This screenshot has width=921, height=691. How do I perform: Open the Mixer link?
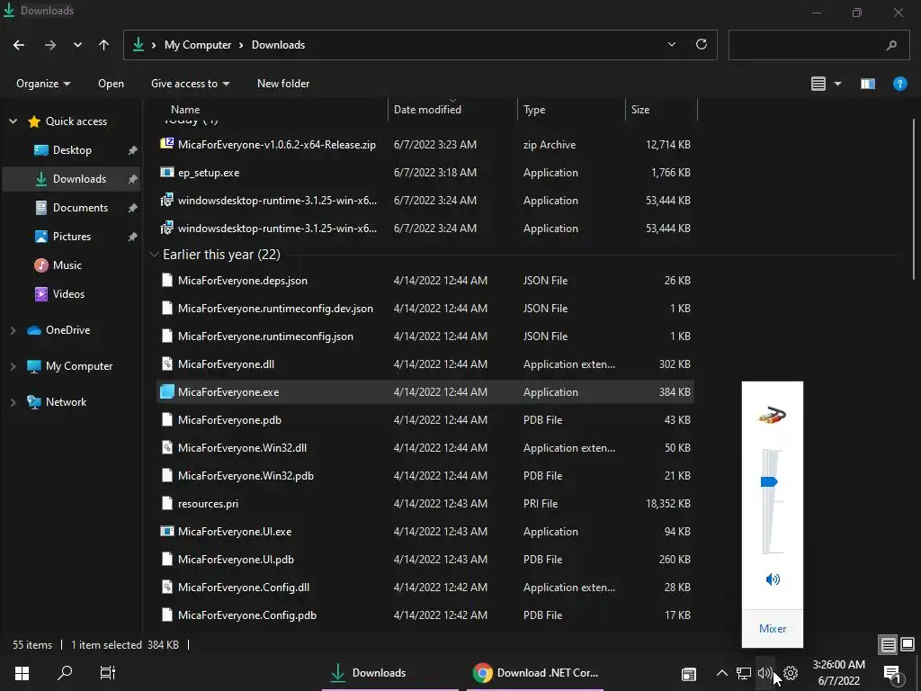pos(773,629)
